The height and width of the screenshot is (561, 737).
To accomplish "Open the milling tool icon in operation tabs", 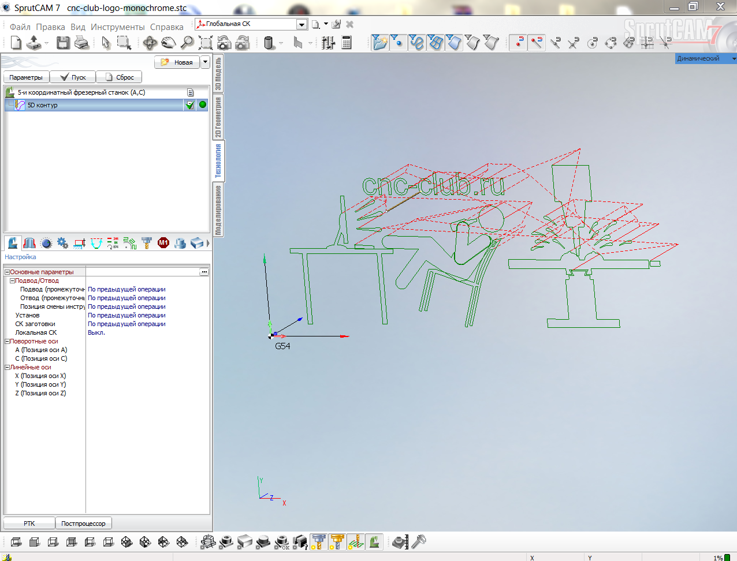I will click(x=147, y=243).
